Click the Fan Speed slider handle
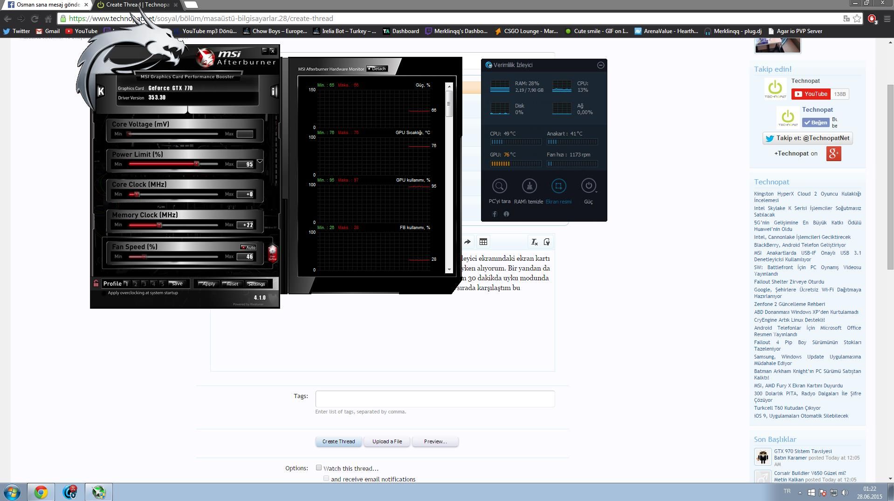The height and width of the screenshot is (501, 894). tap(144, 257)
